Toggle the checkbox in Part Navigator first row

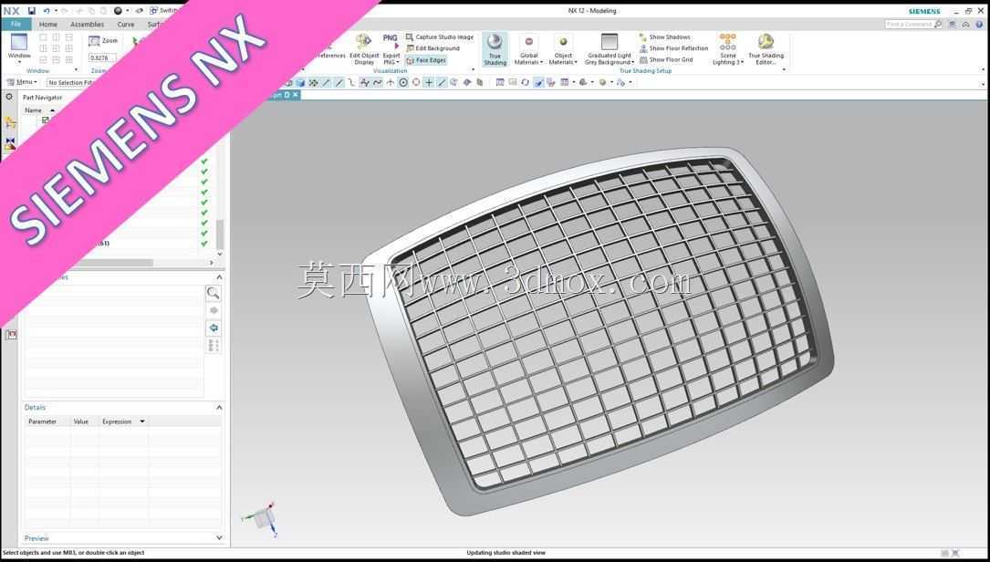point(46,120)
